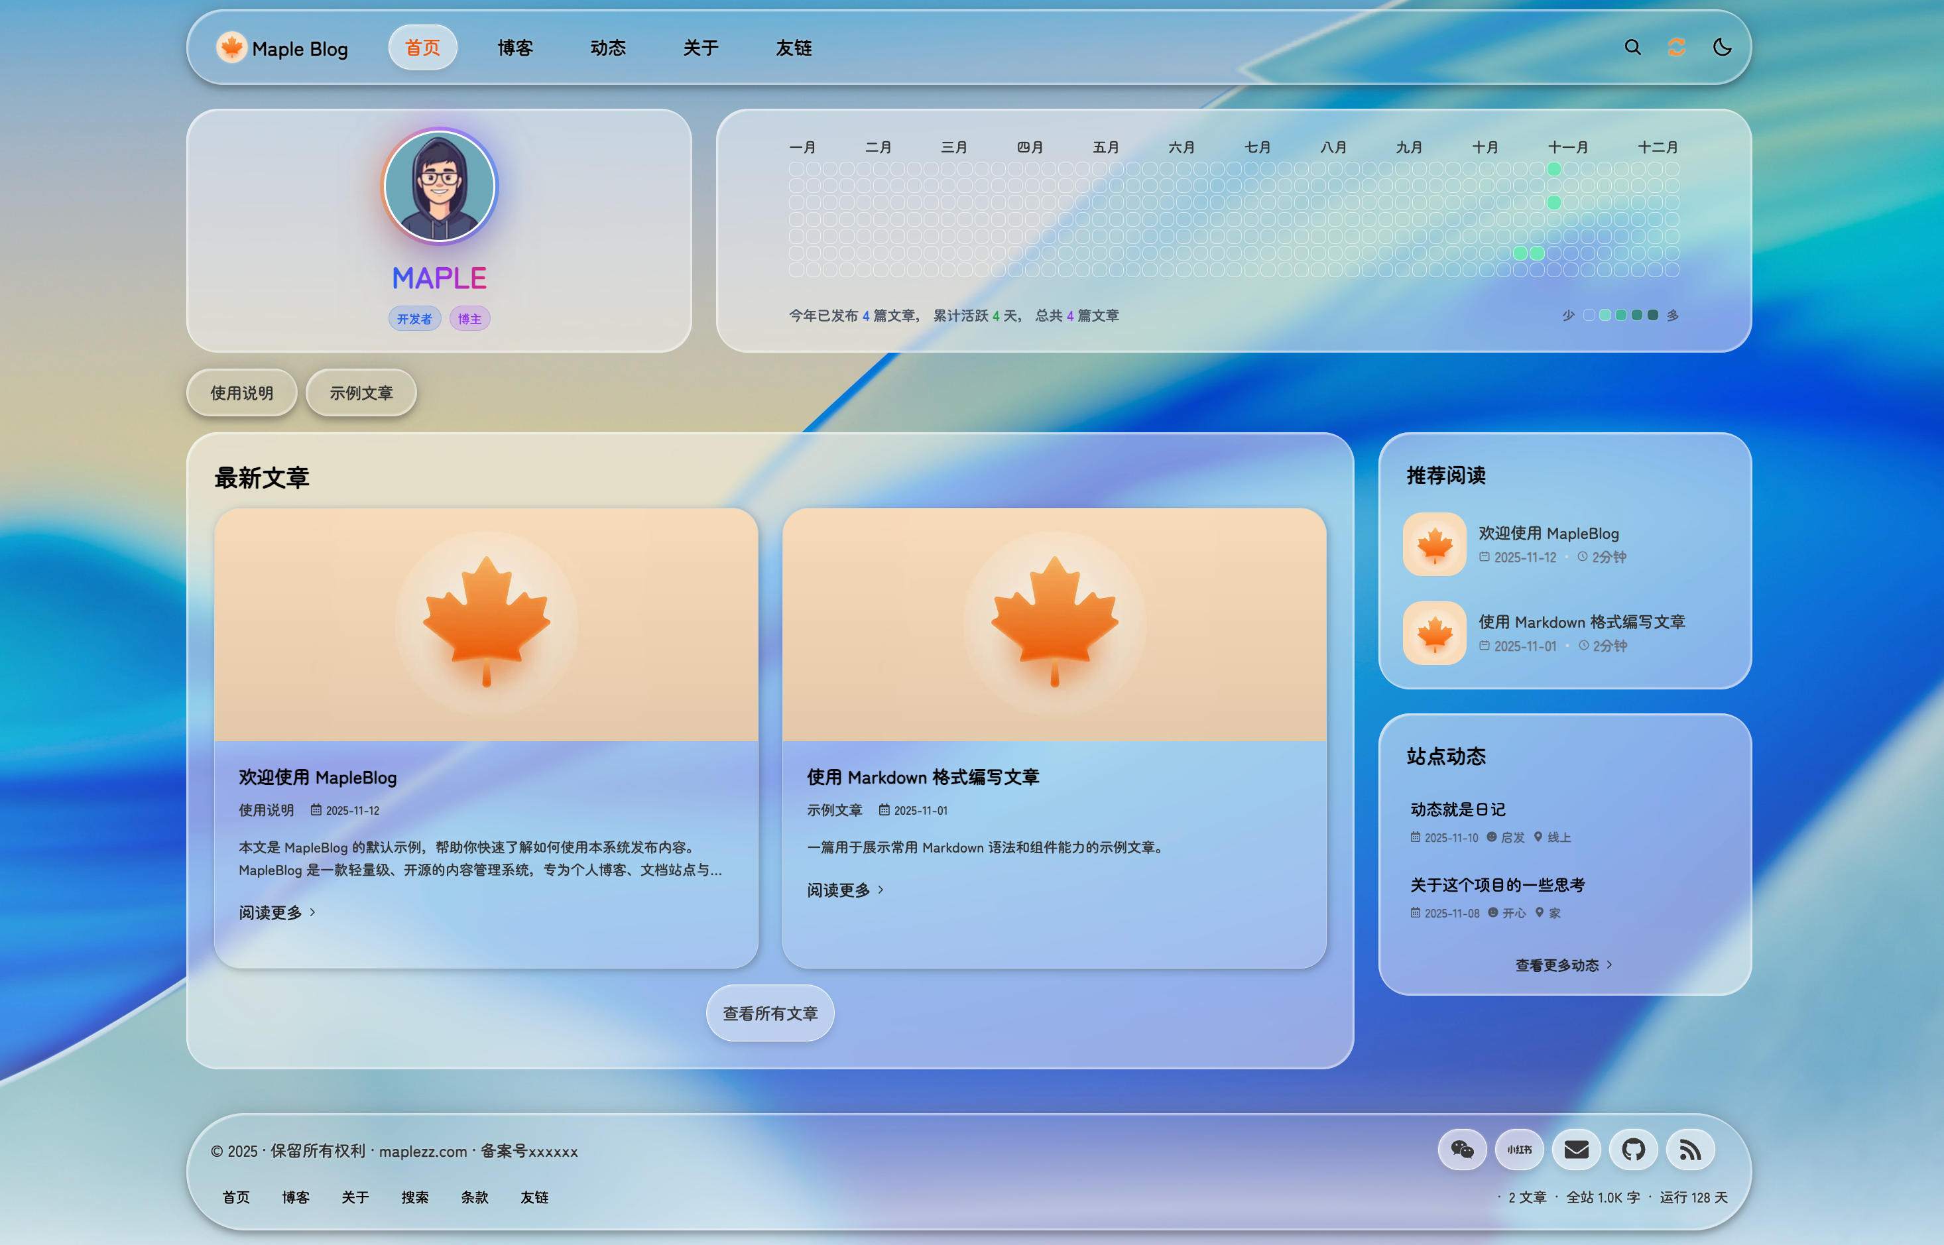Click the orange refresh theme icon

coord(1676,48)
